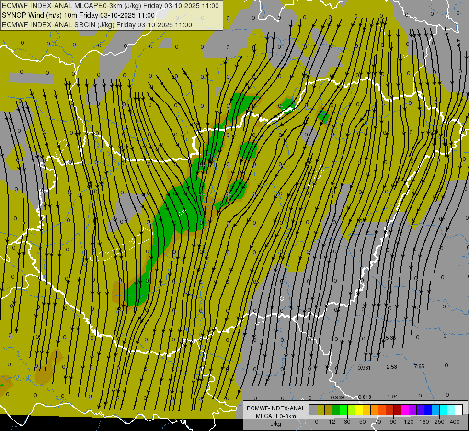
Task: Click the legend tick label 90
Action: (393, 422)
